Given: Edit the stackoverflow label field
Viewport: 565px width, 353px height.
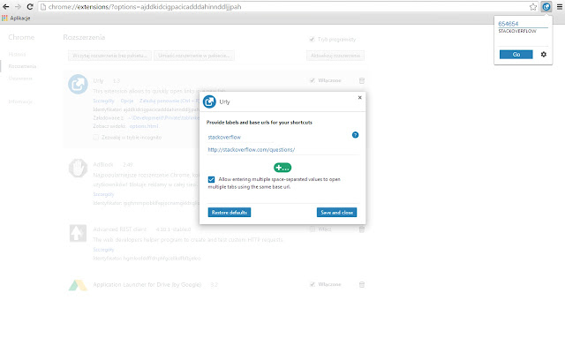Looking at the screenshot, I should point(240,138).
